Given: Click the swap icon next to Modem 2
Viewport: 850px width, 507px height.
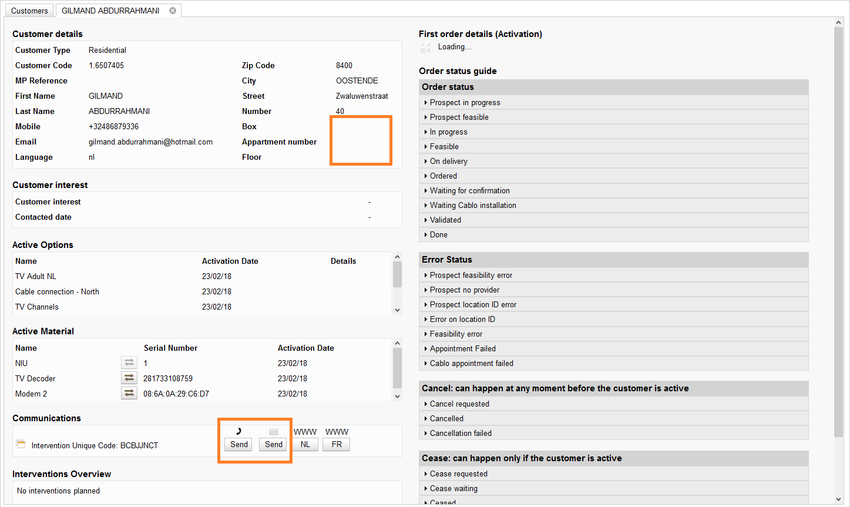Looking at the screenshot, I should coord(129,393).
